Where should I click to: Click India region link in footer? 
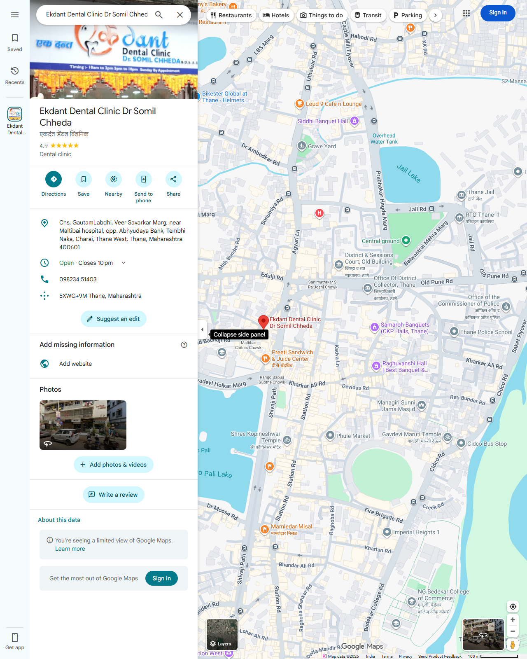[371, 656]
